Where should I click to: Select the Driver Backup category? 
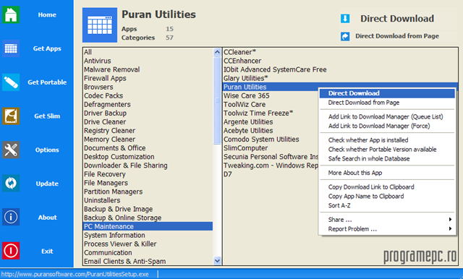(148, 113)
